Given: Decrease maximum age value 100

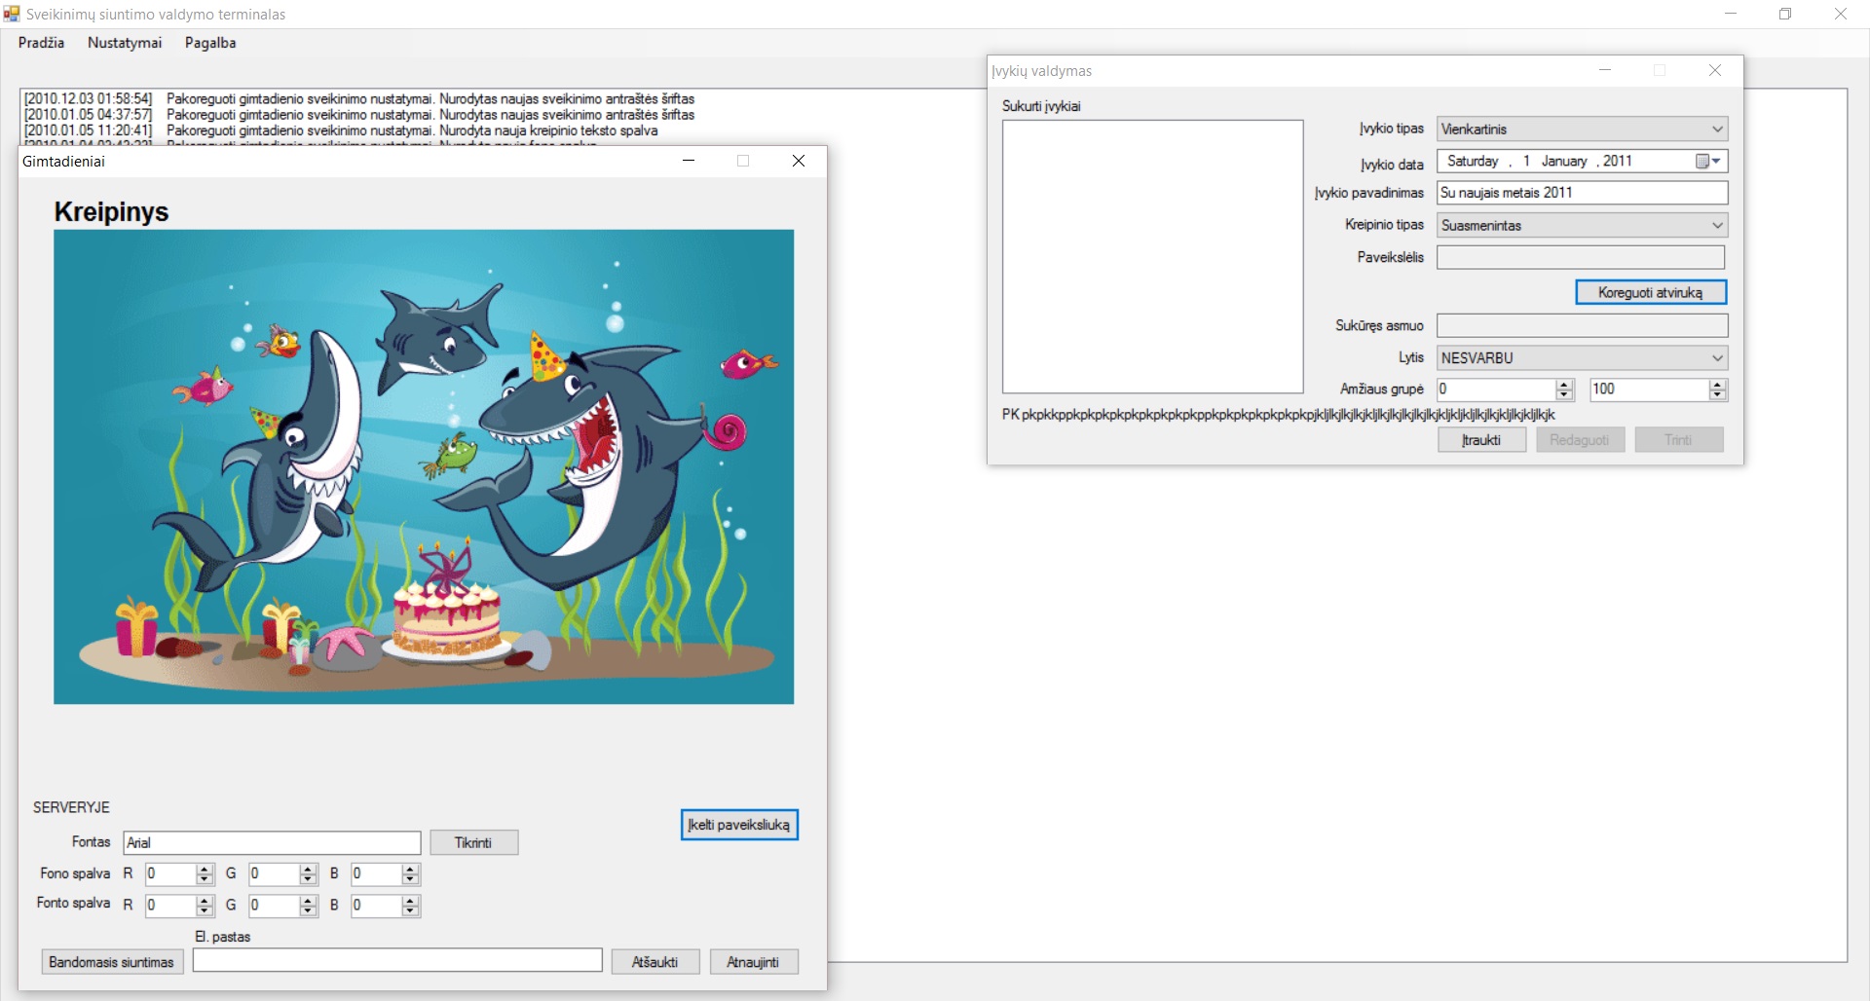Looking at the screenshot, I should pos(1717,394).
